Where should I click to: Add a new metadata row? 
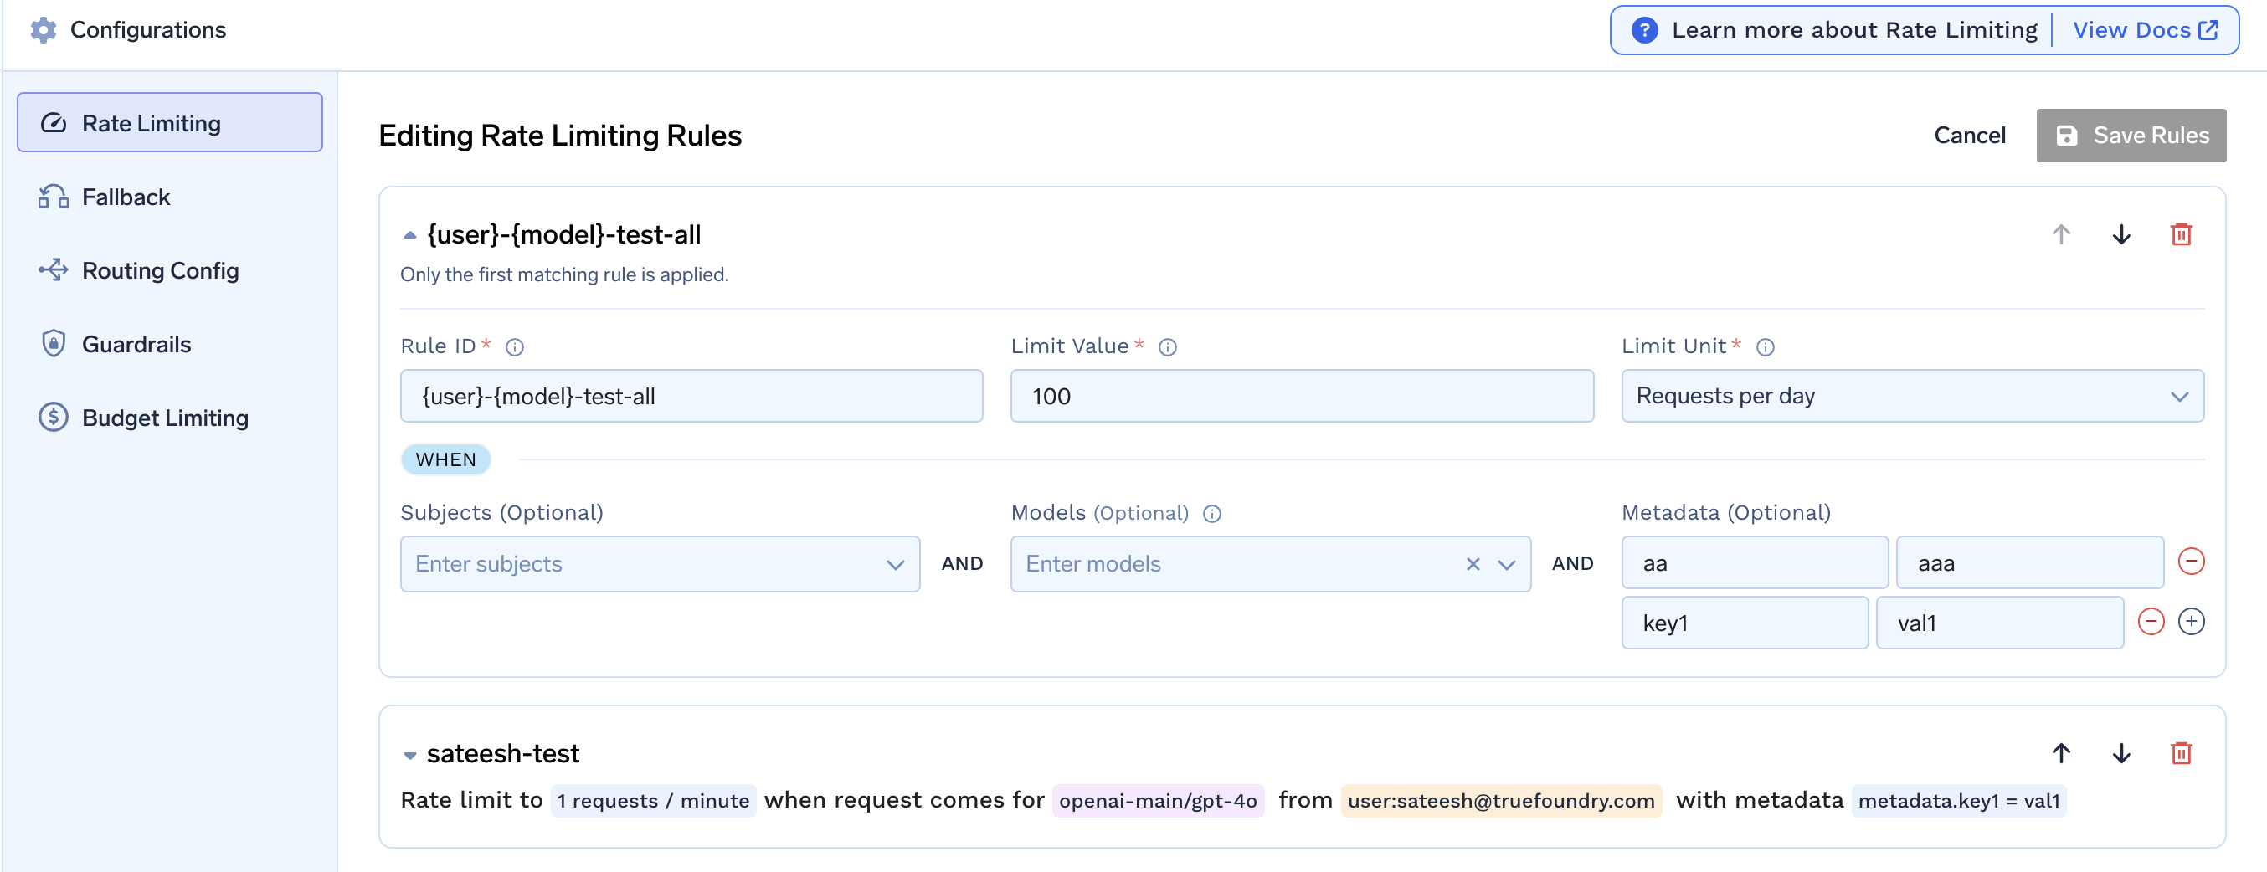pyautogui.click(x=2192, y=621)
